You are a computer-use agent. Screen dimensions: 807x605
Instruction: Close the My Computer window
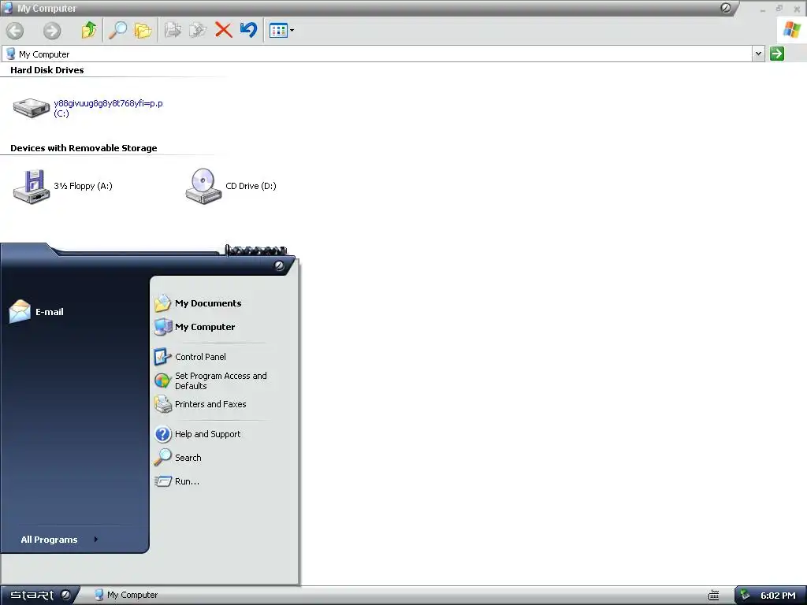point(797,9)
